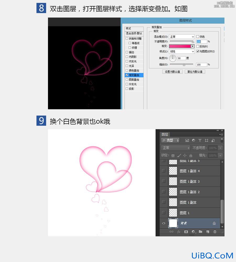Select 投影 style entry
This screenshot has width=236, height=262.
(x=134, y=89)
